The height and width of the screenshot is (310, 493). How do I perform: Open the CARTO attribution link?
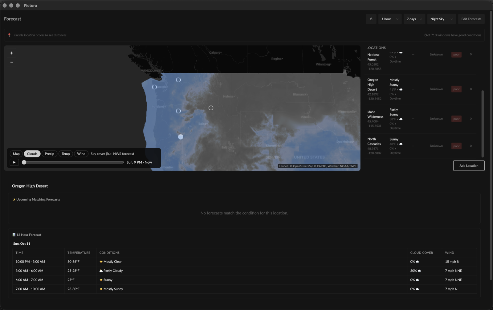[x=321, y=166]
